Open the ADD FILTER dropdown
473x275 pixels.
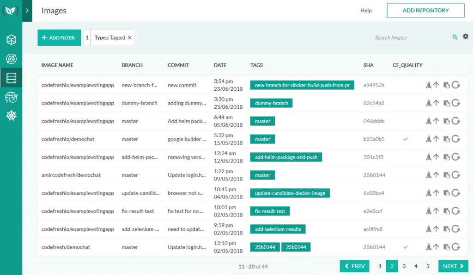(x=59, y=37)
